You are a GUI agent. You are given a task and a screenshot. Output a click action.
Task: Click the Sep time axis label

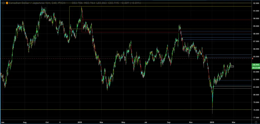pos(169,122)
